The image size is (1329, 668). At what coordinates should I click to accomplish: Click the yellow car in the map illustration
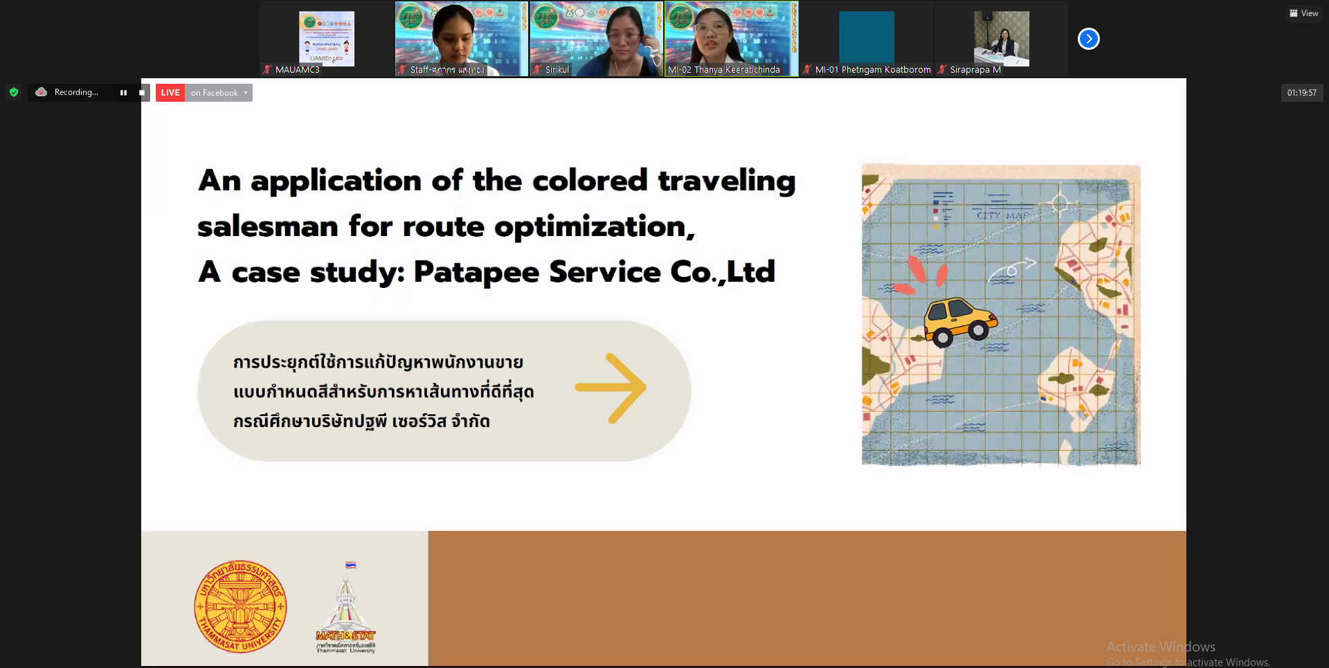click(x=961, y=322)
